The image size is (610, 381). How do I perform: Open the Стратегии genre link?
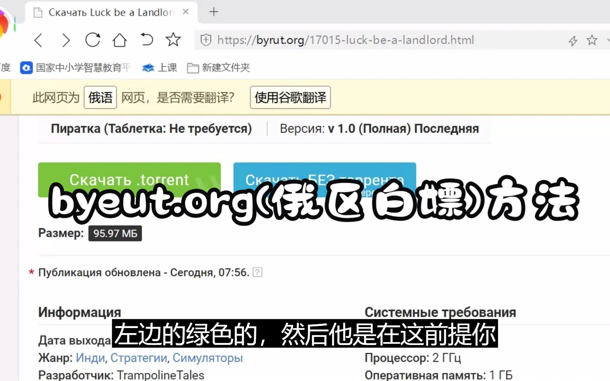(x=139, y=358)
